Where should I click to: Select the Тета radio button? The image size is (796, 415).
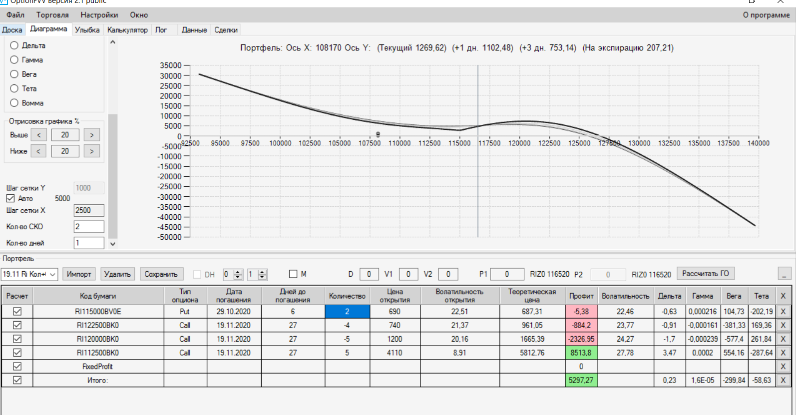(14, 89)
